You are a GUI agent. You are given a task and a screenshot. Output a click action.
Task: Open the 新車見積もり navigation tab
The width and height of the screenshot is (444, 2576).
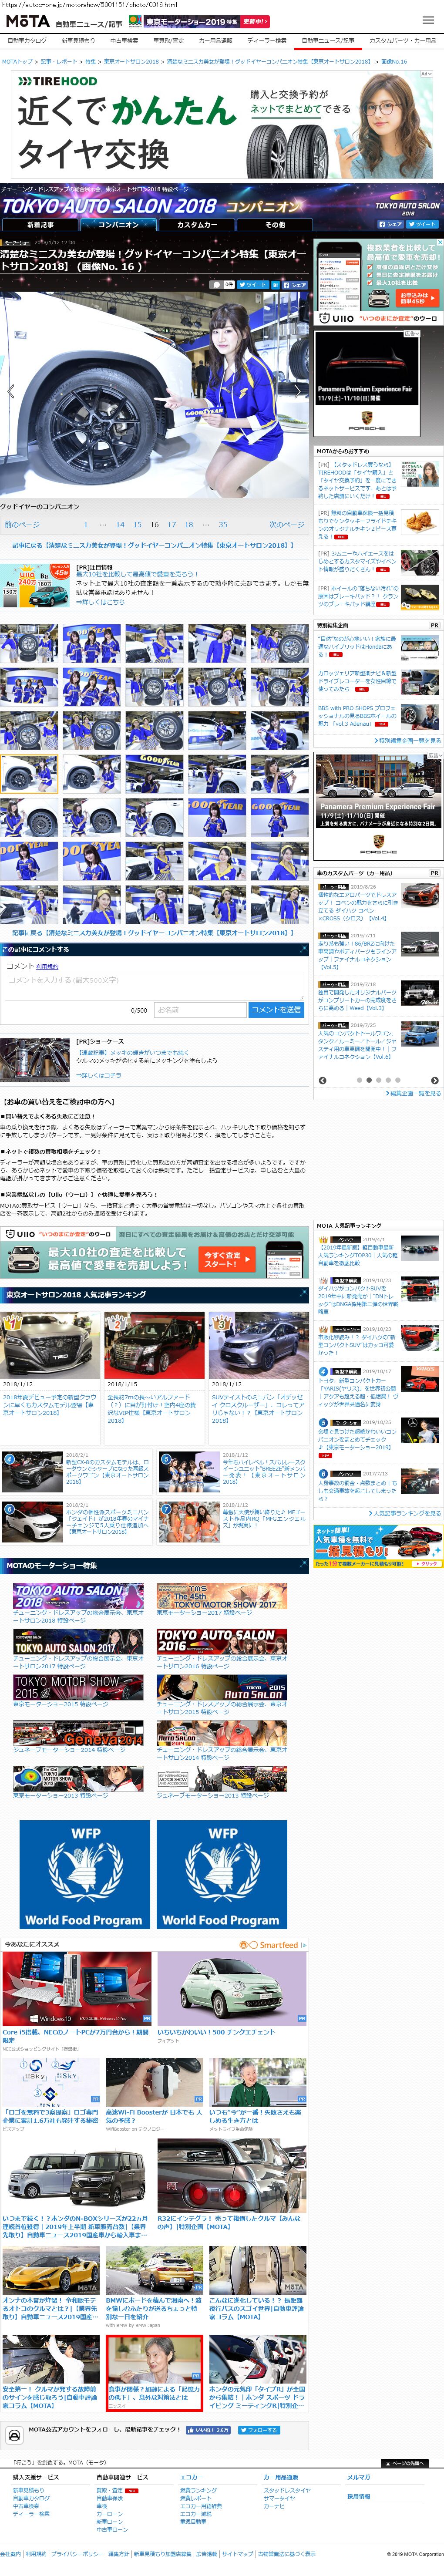(x=78, y=41)
